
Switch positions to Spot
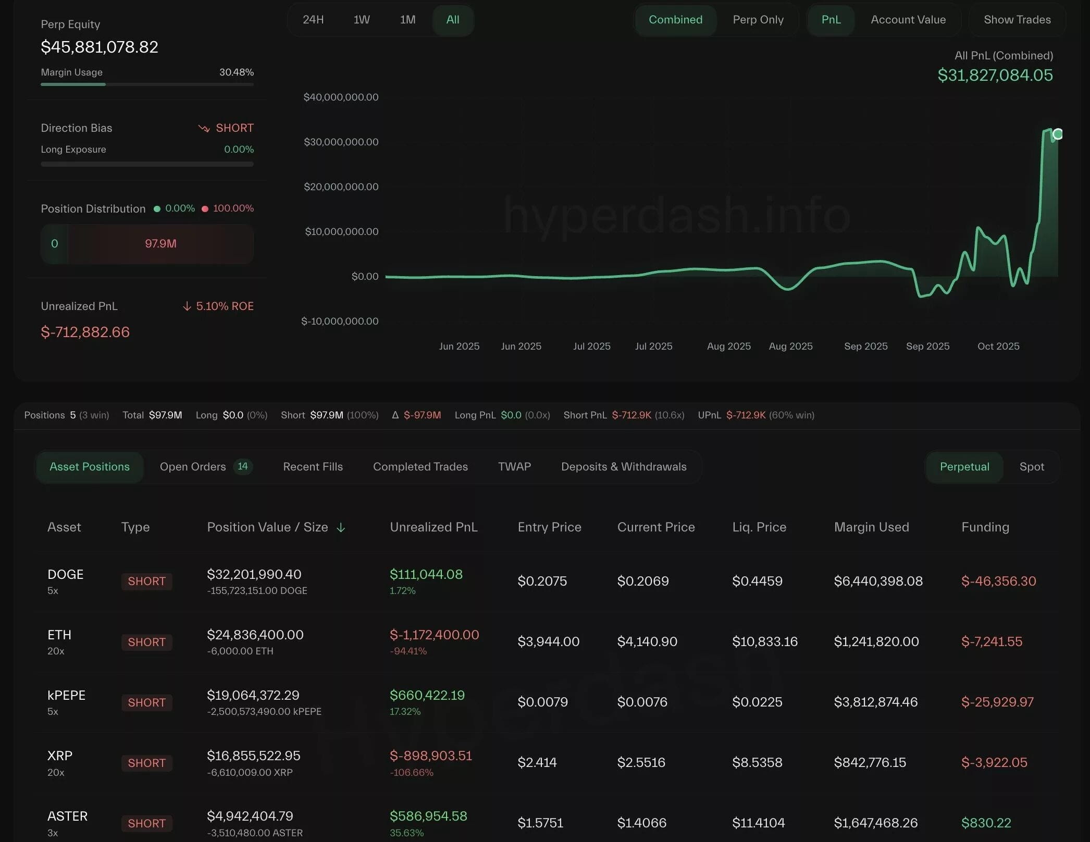coord(1031,467)
